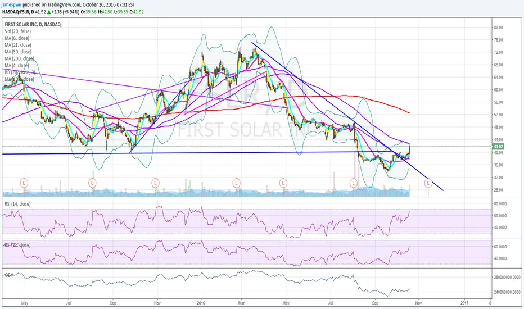Click the L:39.55 low value
524x309 pixels.
121,12
